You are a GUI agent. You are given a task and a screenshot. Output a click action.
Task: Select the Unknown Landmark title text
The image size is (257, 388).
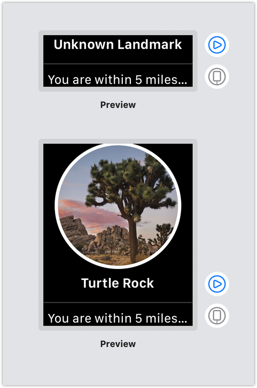[118, 45]
